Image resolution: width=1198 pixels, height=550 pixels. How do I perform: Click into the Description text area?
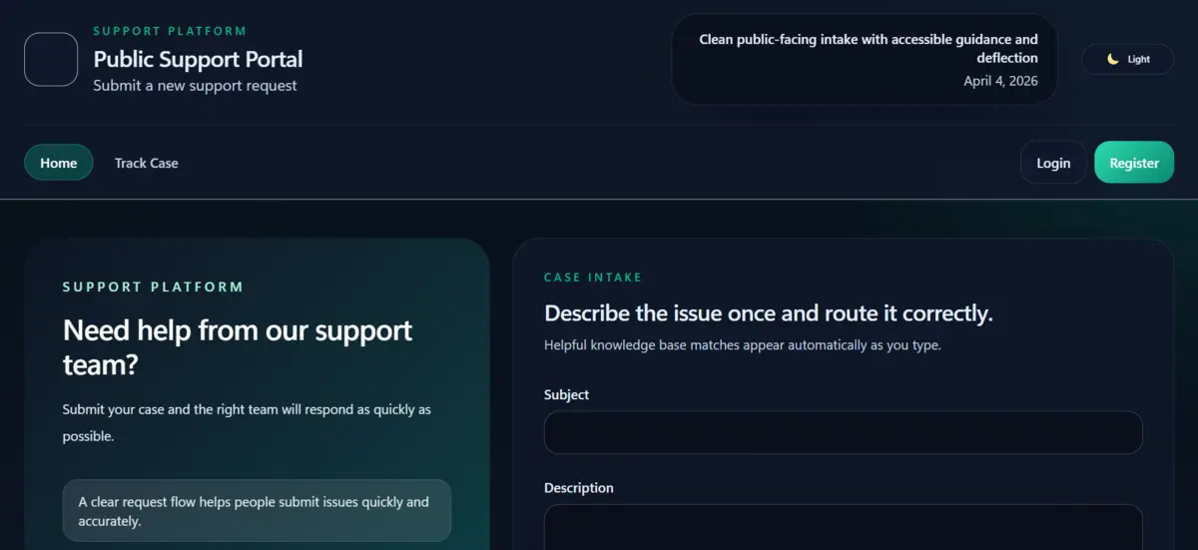coord(843,527)
